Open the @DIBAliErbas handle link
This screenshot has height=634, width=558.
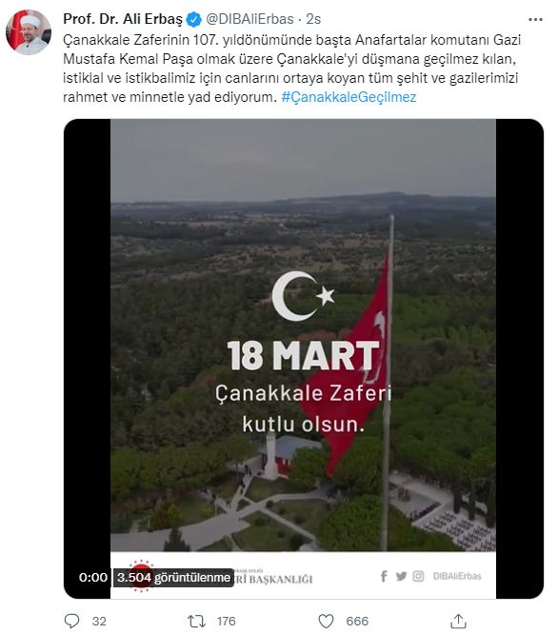[249, 19]
